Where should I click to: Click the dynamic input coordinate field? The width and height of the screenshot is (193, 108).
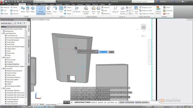(104, 52)
